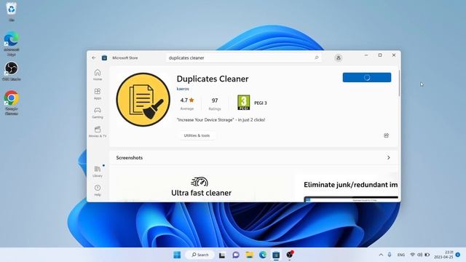Open Task View in the taskbar
The width and height of the screenshot is (466, 262).
(x=222, y=255)
